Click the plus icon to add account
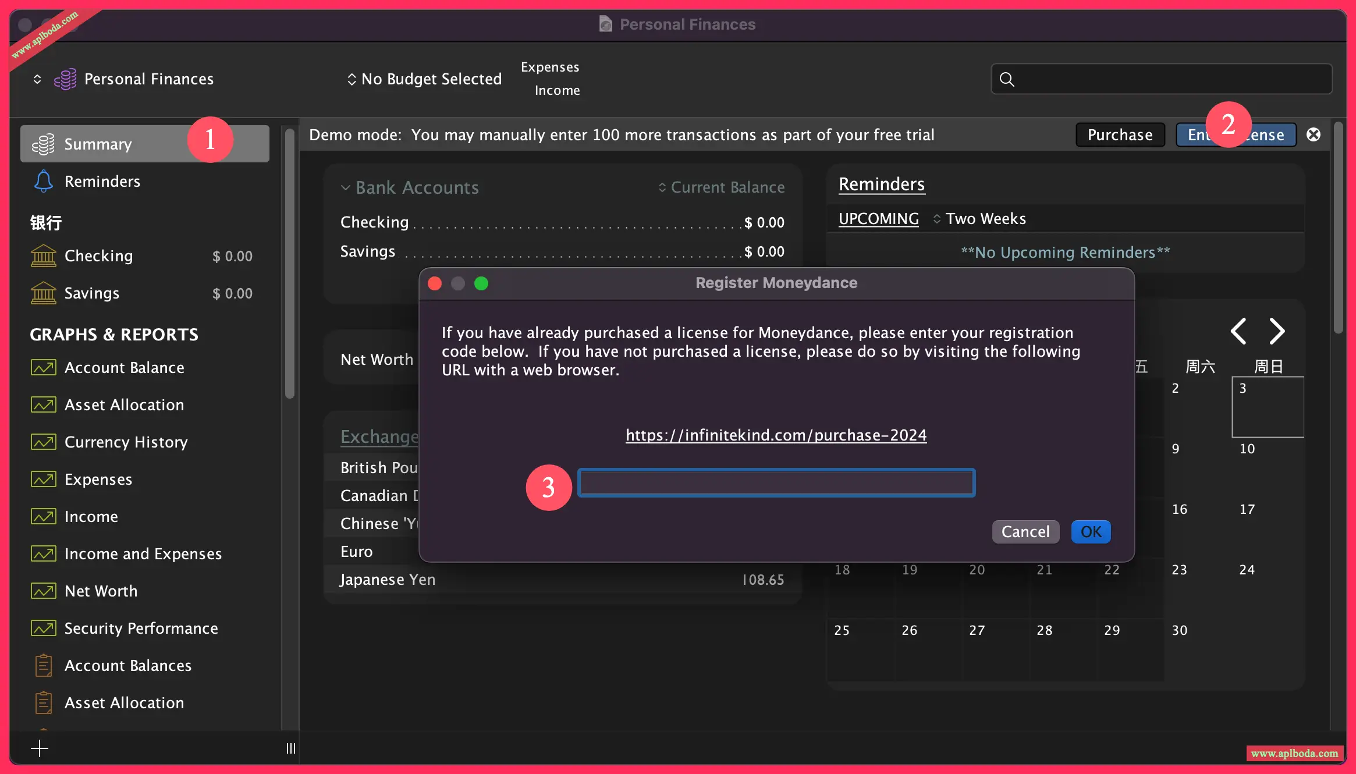 click(40, 748)
